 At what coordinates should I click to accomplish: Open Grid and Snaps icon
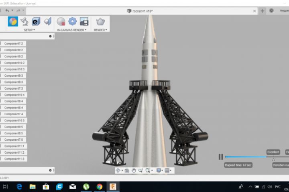[167, 170]
